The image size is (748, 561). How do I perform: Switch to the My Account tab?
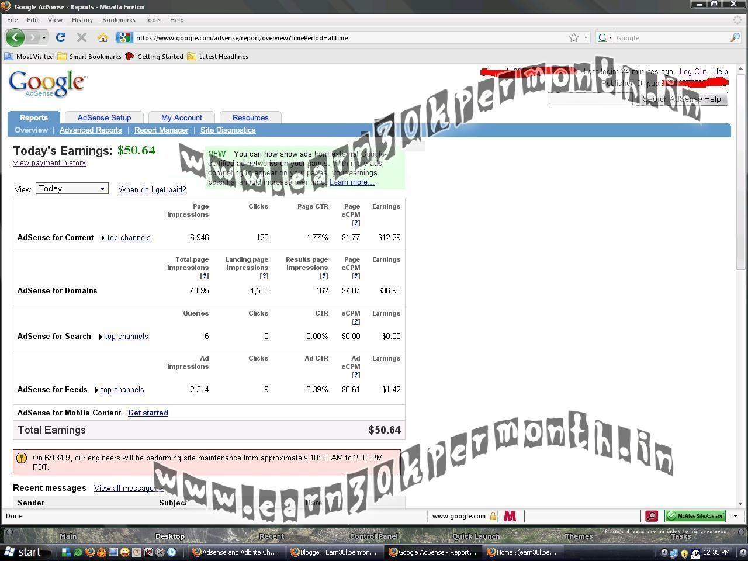(181, 117)
